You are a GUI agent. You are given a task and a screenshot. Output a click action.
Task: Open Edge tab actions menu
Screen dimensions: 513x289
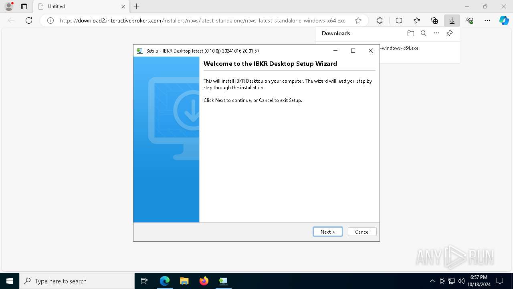[24, 6]
